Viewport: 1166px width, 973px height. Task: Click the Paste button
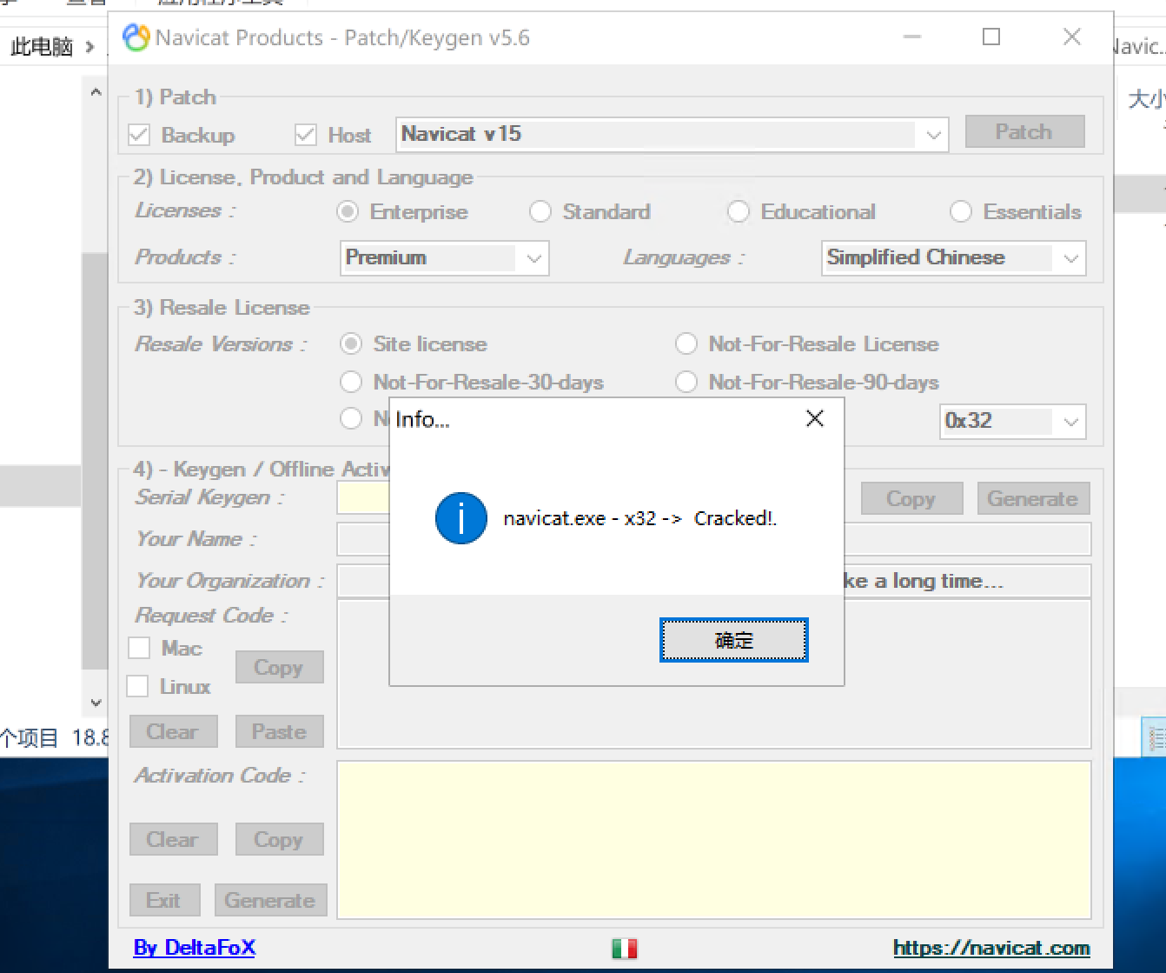(x=279, y=731)
